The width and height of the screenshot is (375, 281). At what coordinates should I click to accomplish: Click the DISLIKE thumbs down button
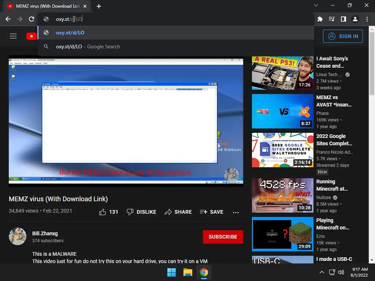pyautogui.click(x=141, y=212)
